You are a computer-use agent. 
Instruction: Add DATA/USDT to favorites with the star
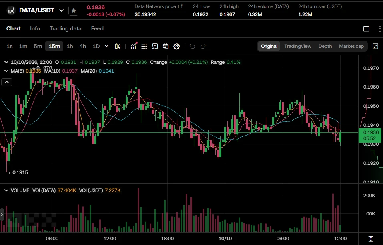coord(74,10)
